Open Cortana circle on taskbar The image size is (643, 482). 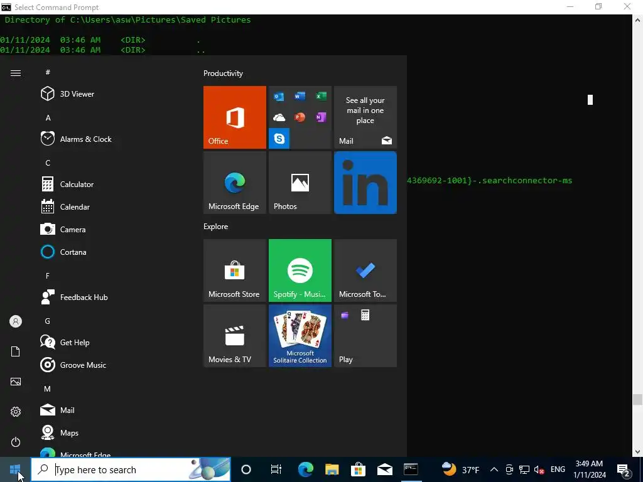pos(246,469)
